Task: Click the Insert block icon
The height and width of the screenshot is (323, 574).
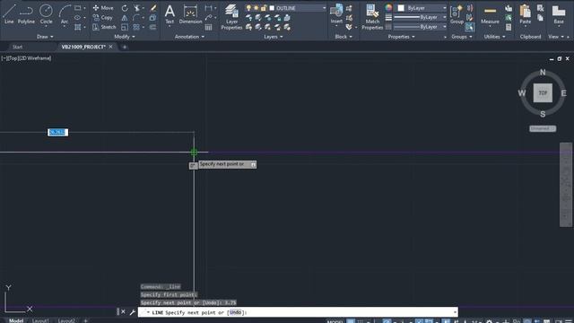Action: pos(336,14)
